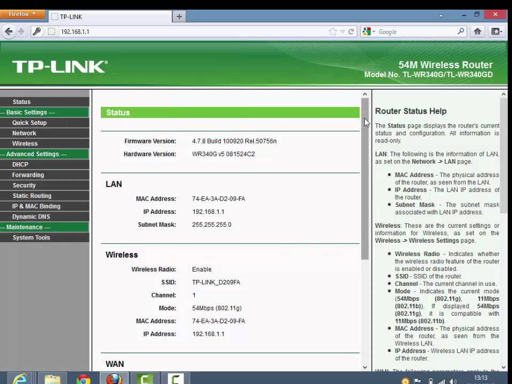Click the Mode value 54Mbps (802.11g)
Viewport: 512px width, 384px height.
click(217, 308)
